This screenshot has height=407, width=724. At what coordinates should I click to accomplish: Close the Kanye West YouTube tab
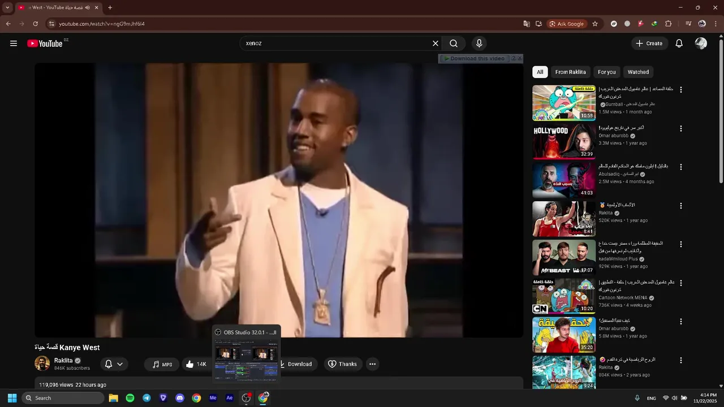[x=97, y=7]
